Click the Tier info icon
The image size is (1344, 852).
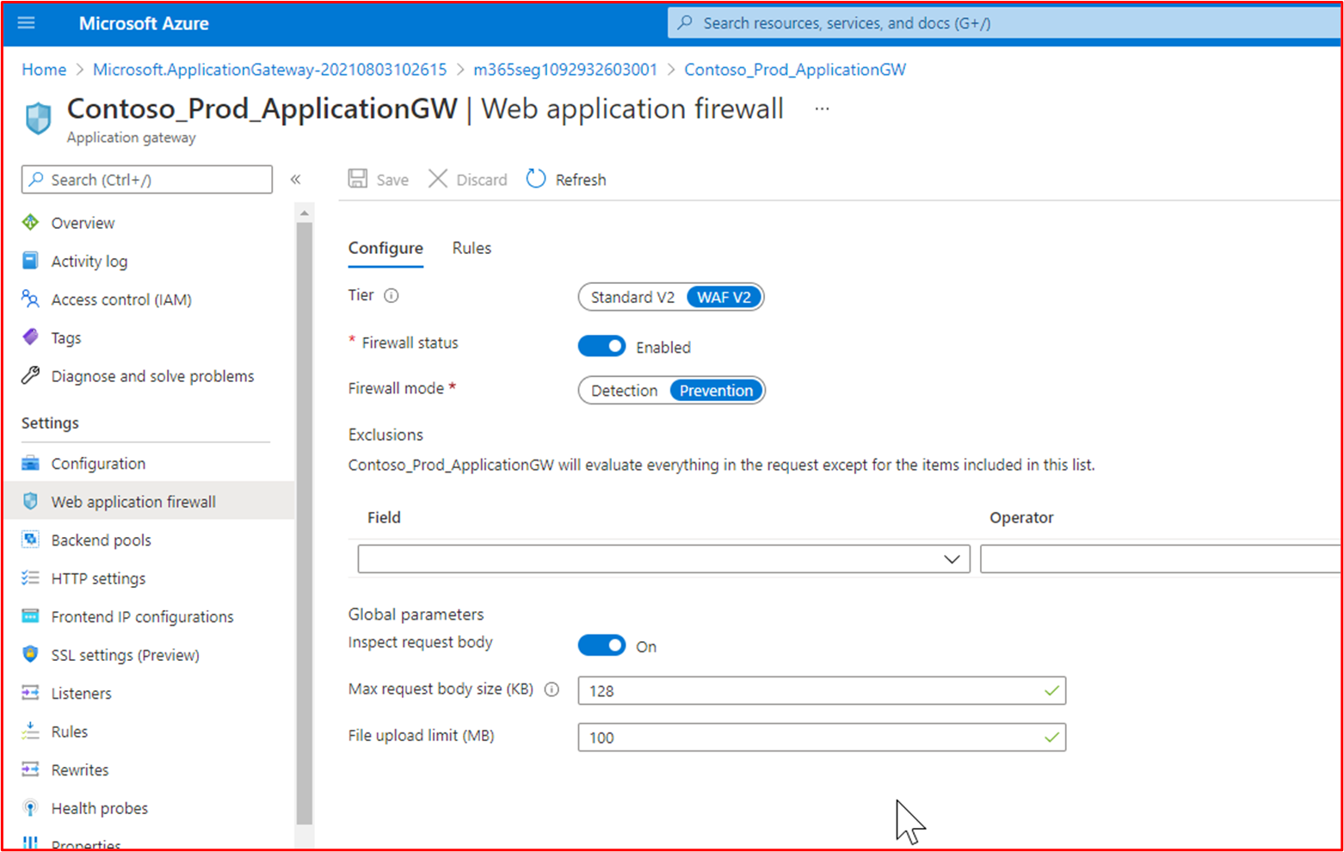point(391,296)
